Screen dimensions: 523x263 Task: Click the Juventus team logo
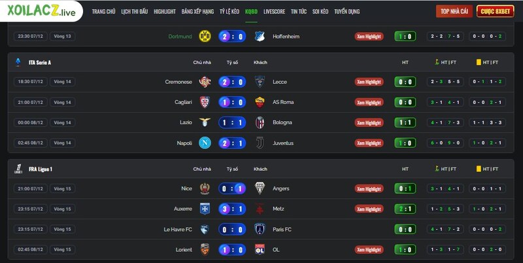260,143
